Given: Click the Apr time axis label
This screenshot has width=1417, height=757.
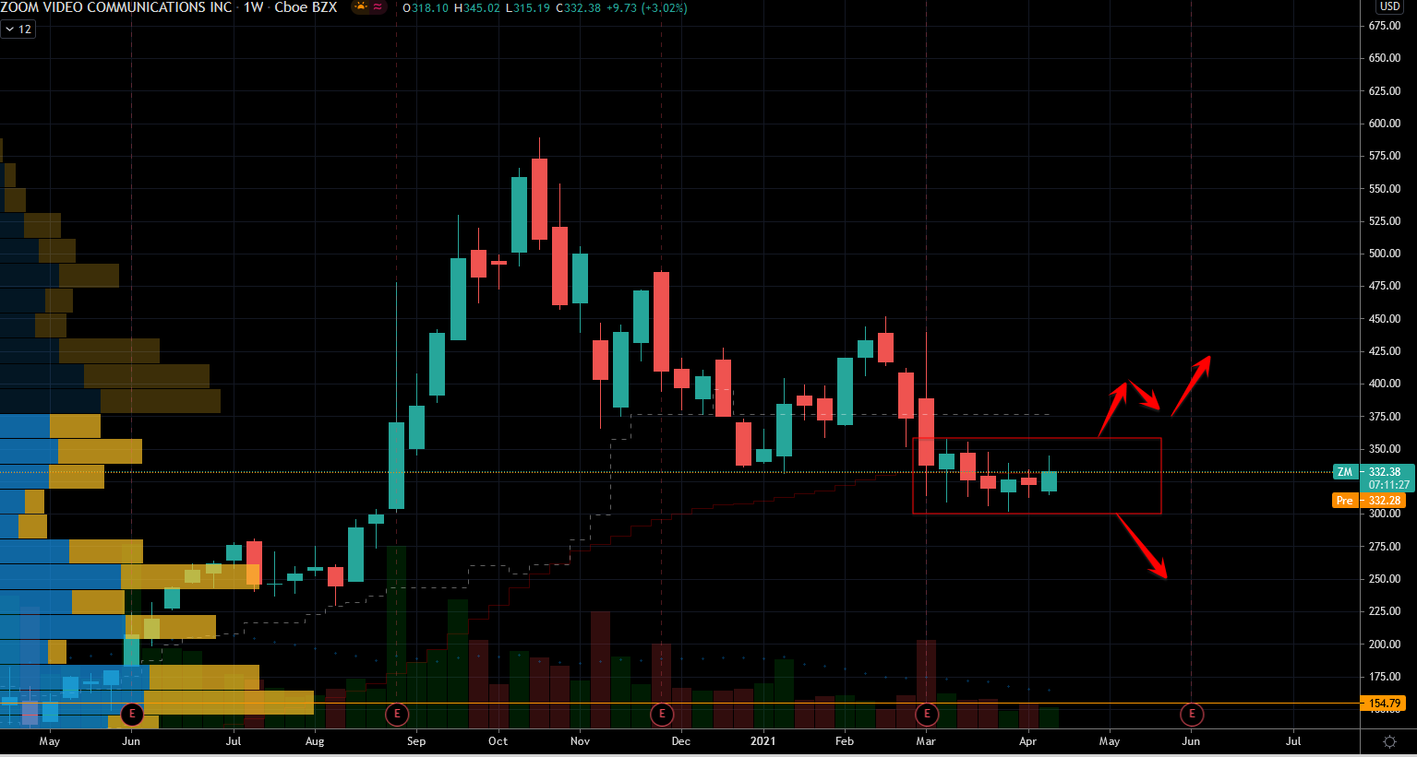Looking at the screenshot, I should coord(1027,741).
